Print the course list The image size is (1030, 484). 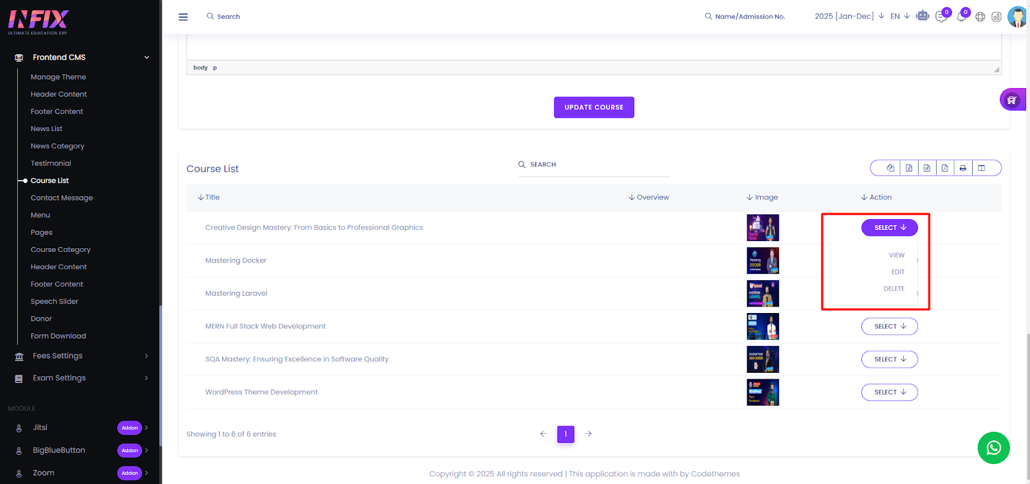(962, 168)
